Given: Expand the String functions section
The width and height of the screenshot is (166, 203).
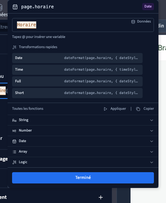Looking at the screenshot, I should pyautogui.click(x=83, y=120).
